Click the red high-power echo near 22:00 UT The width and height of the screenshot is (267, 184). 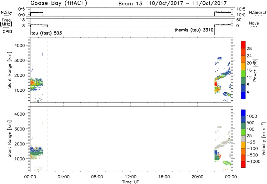coord(216,84)
